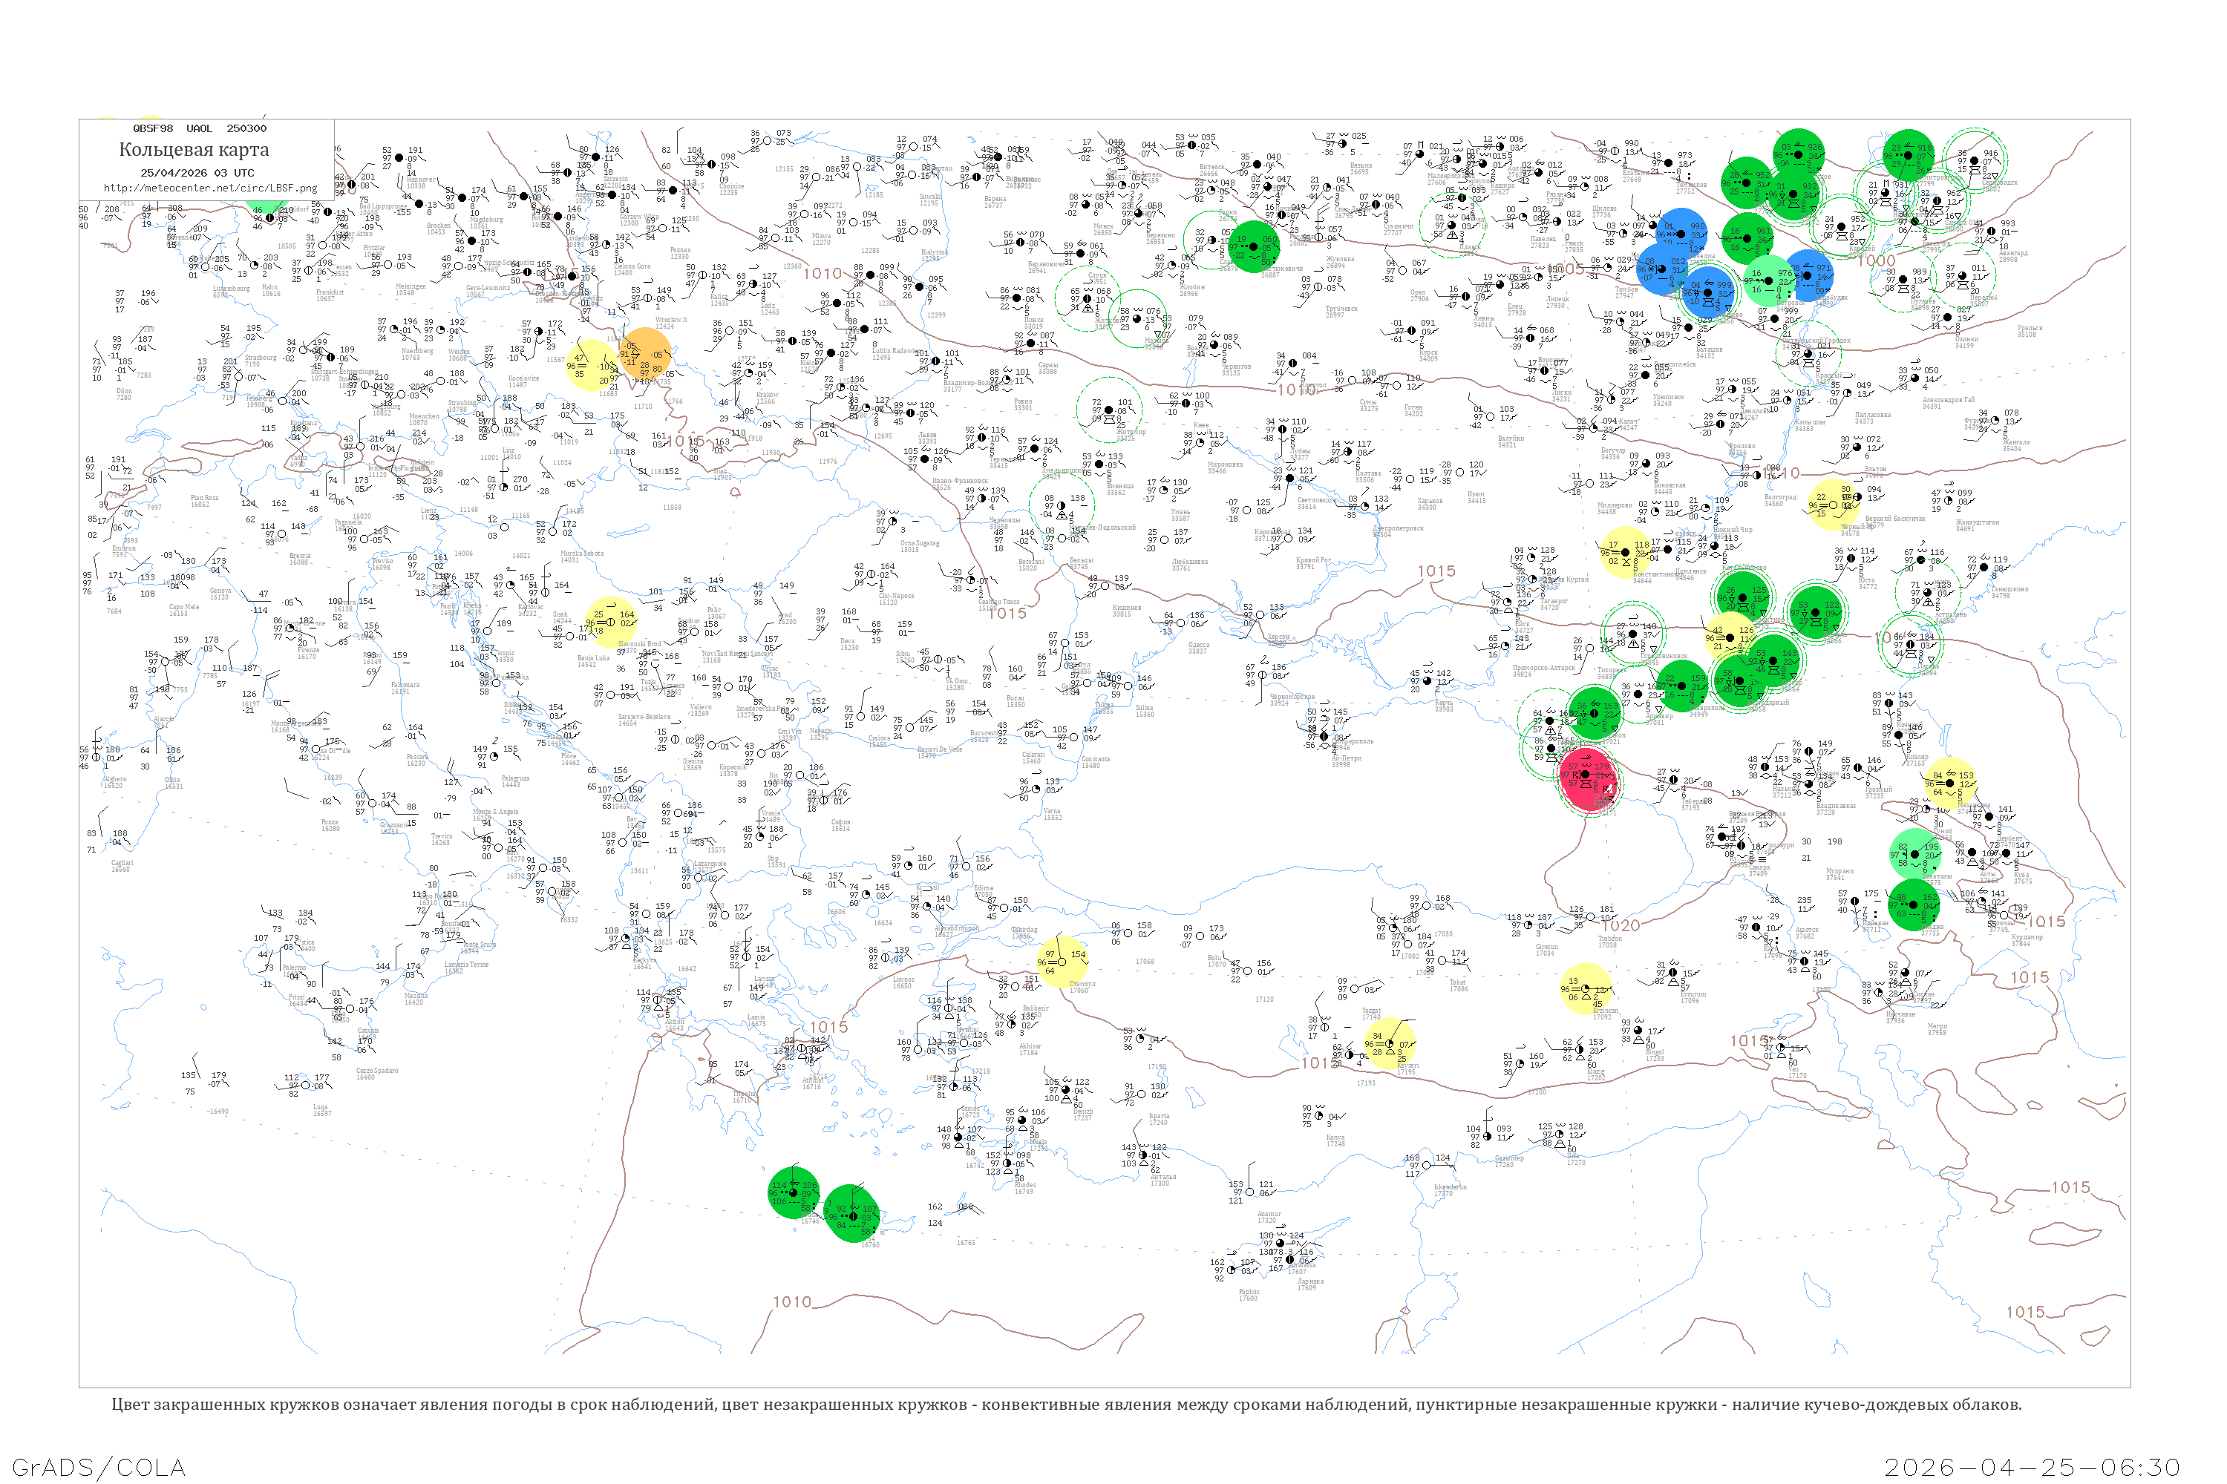Click the QBSF98 UAOL 250300 header code
The width and height of the screenshot is (2227, 1484).
(x=200, y=128)
